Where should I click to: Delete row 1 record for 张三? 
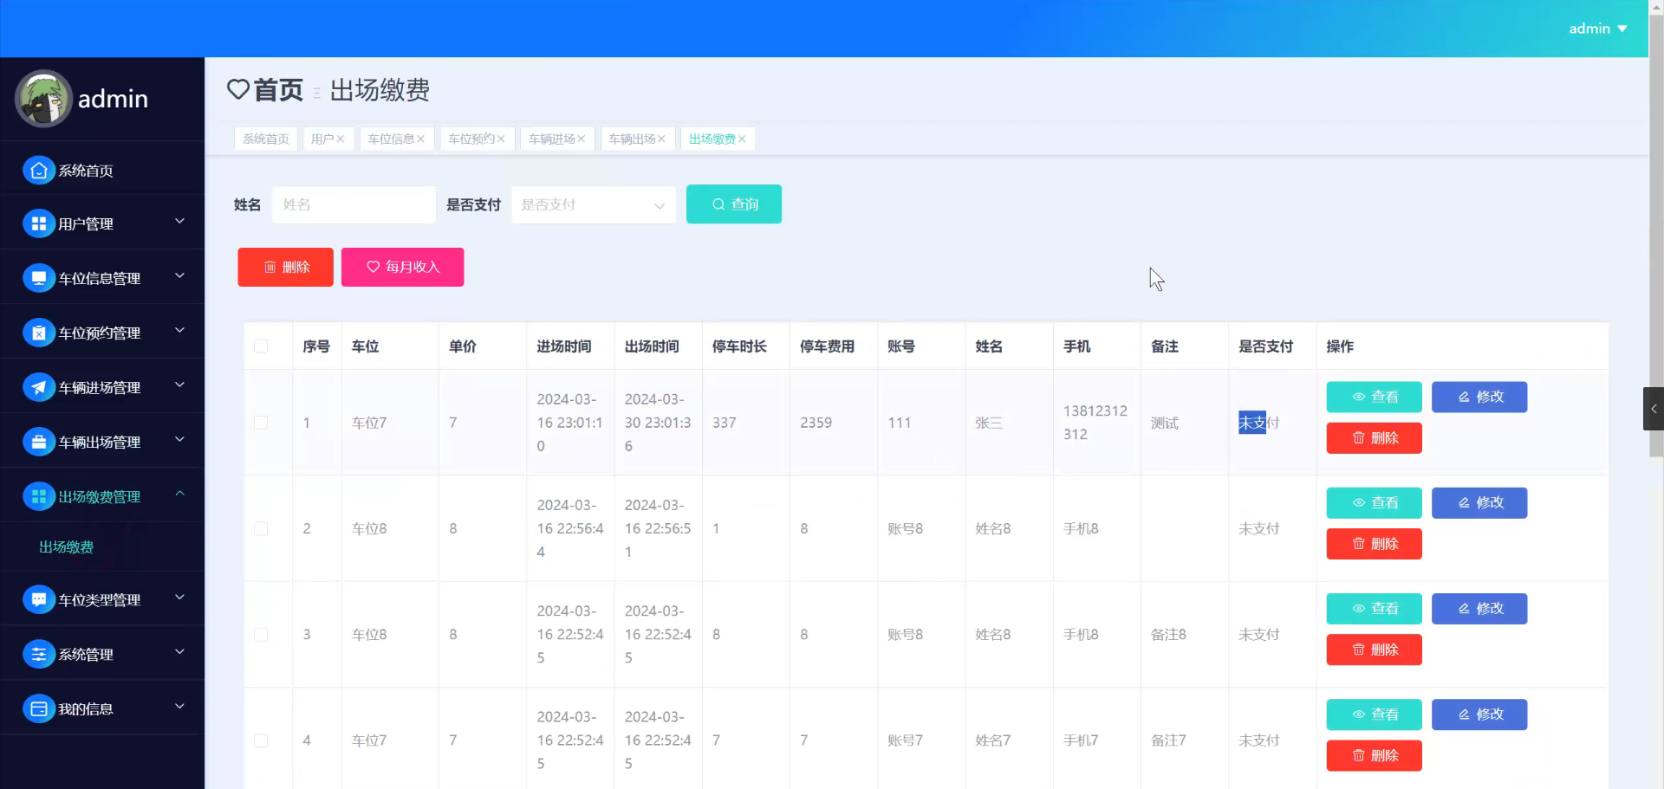tap(1375, 438)
